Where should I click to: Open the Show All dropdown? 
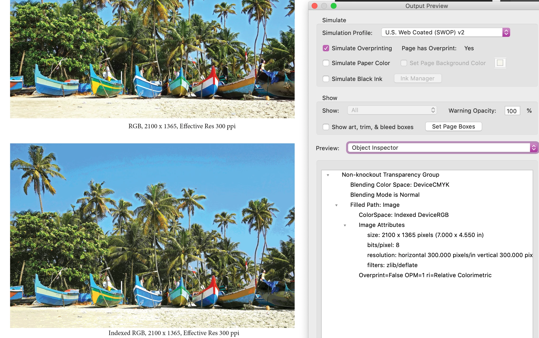[x=392, y=110]
